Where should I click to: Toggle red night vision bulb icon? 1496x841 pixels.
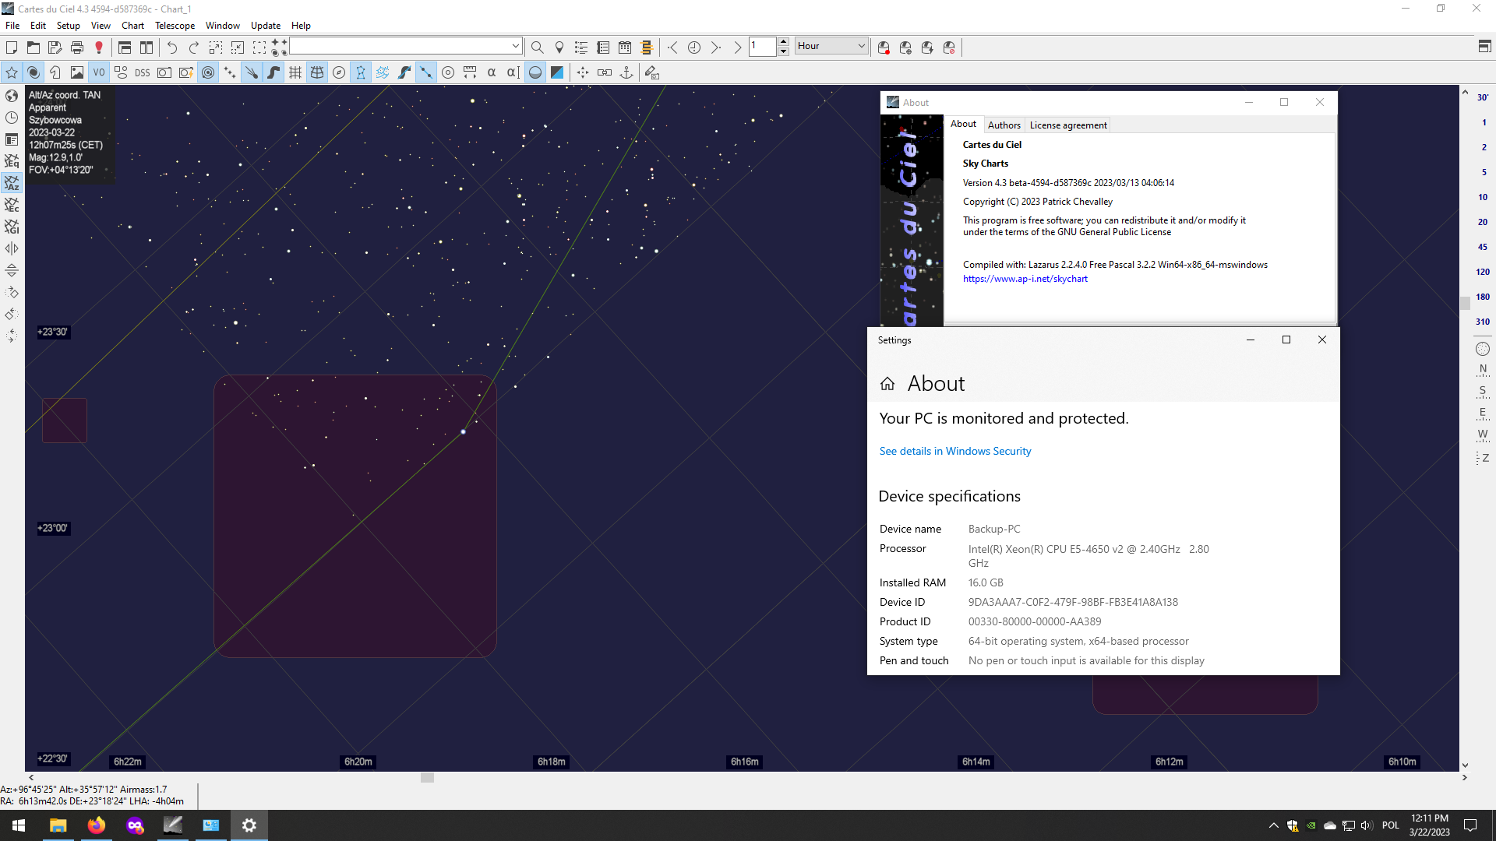point(99,48)
